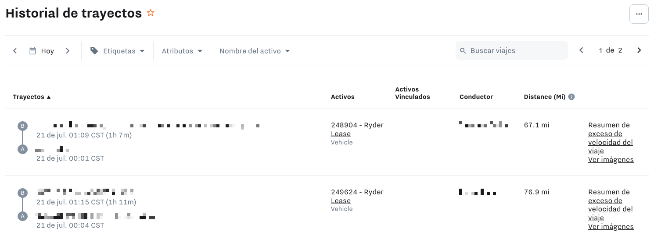This screenshot has width=654, height=239.
Task: Open the three-dot more options menu
Action: click(639, 14)
